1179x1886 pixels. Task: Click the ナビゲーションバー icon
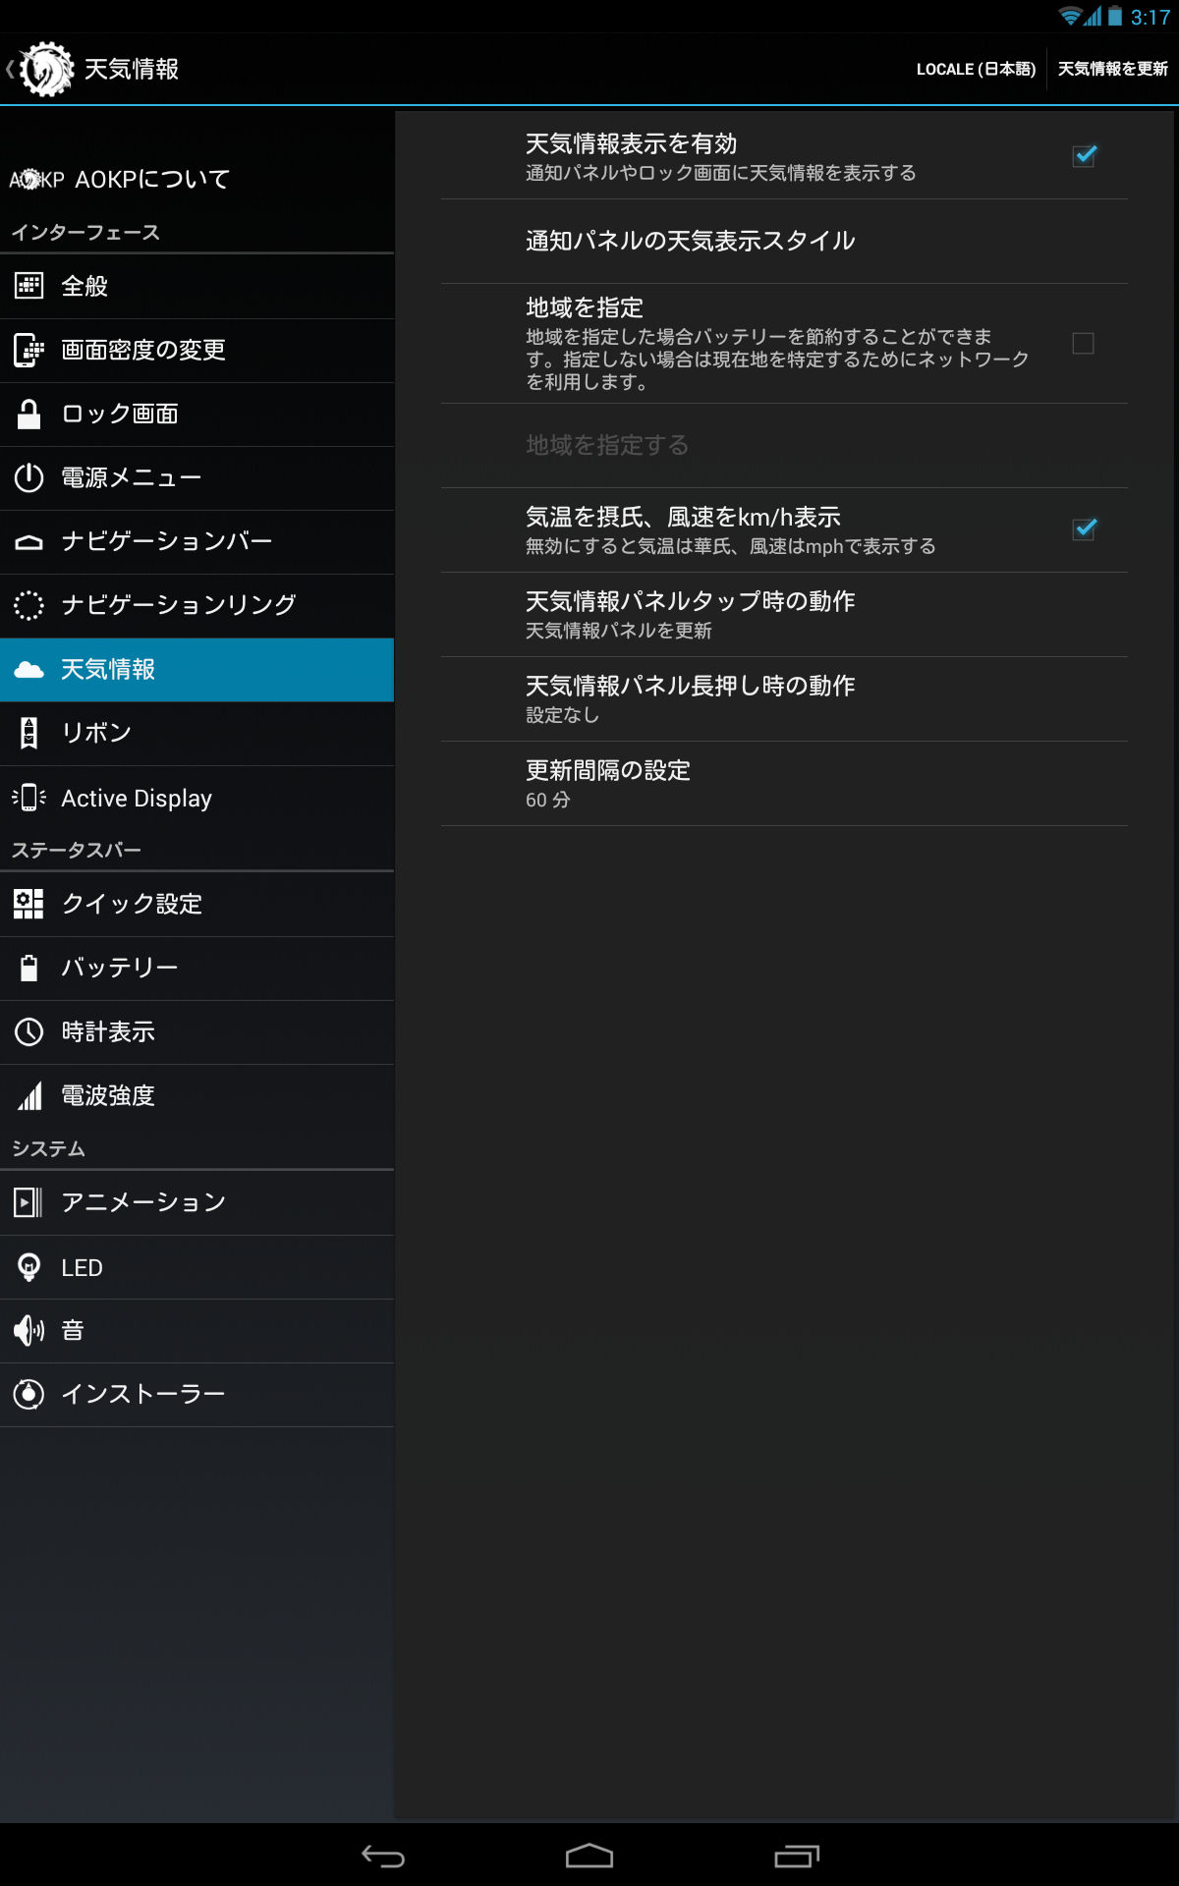click(x=29, y=541)
